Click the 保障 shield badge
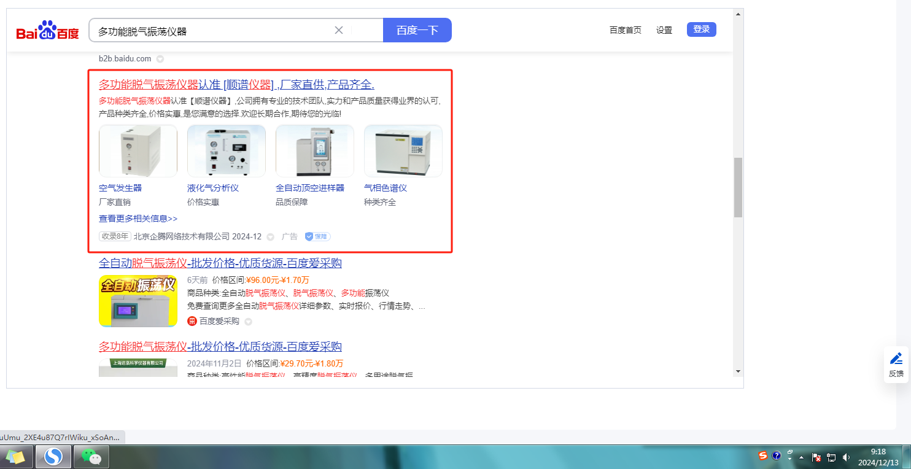The height and width of the screenshot is (469, 911). point(317,236)
